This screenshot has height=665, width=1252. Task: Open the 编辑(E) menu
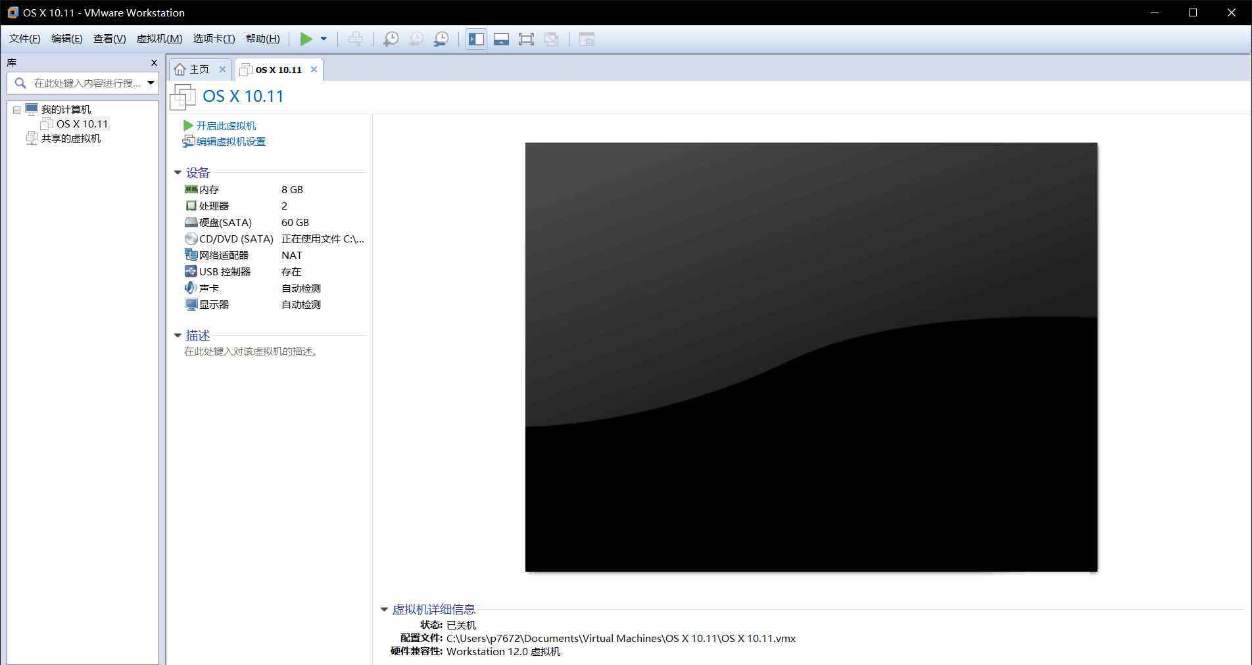tap(66, 39)
